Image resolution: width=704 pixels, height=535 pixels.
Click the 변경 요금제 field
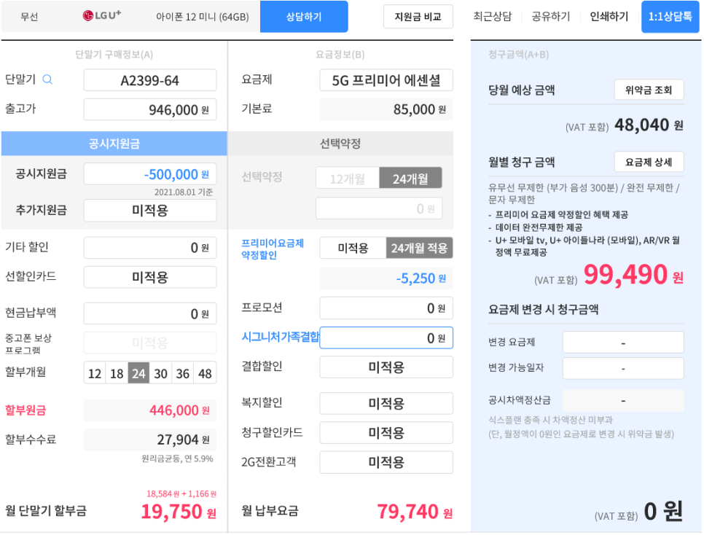point(623,343)
